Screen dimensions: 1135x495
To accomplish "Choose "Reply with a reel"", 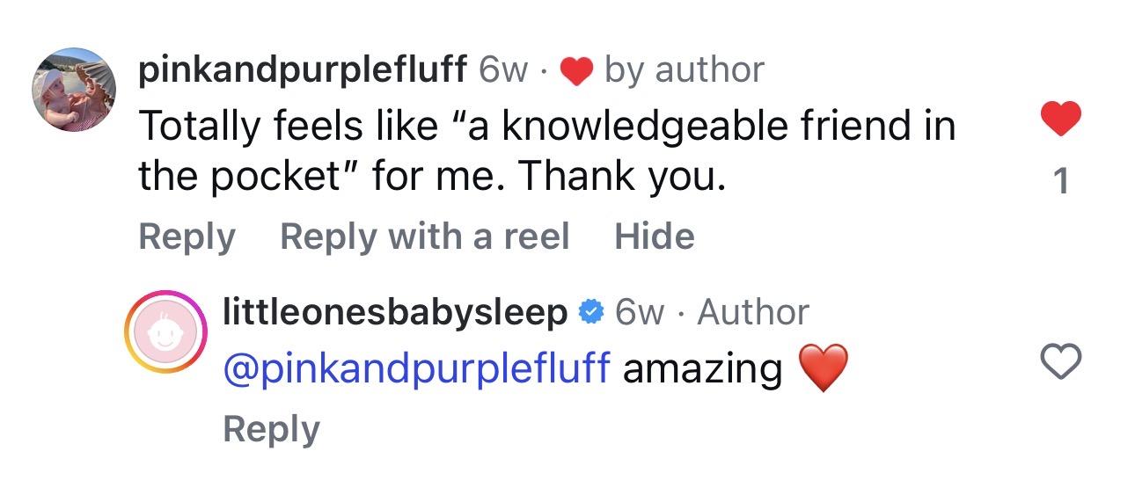I will (x=424, y=237).
